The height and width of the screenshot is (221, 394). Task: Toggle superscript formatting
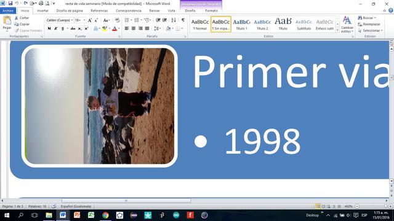coord(86,29)
